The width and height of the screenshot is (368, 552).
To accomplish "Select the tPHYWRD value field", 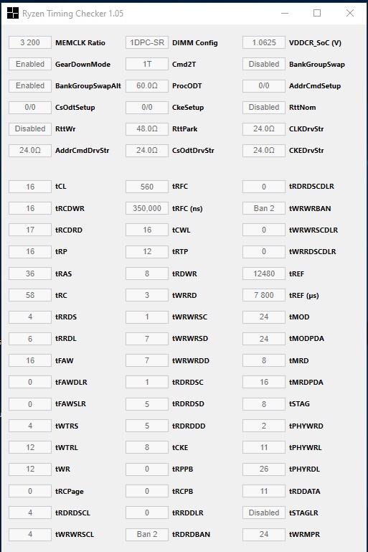I will (264, 426).
